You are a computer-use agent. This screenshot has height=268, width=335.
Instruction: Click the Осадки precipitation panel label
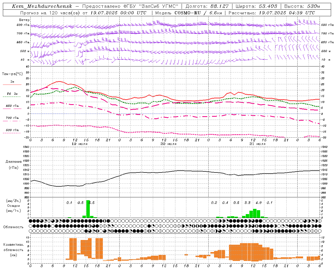13,206
